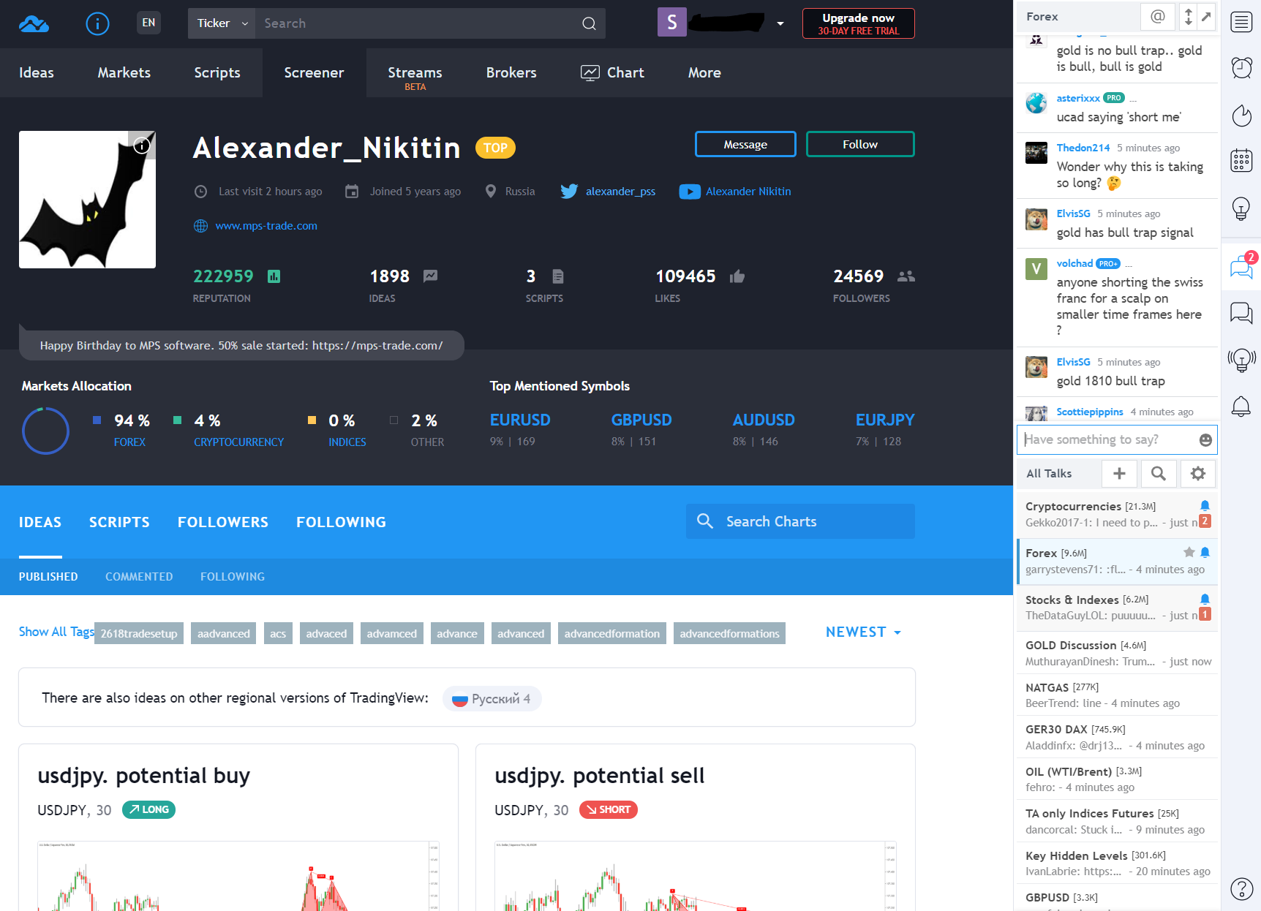The height and width of the screenshot is (911, 1261).
Task: Open the Chart navigation item
Action: 613,72
